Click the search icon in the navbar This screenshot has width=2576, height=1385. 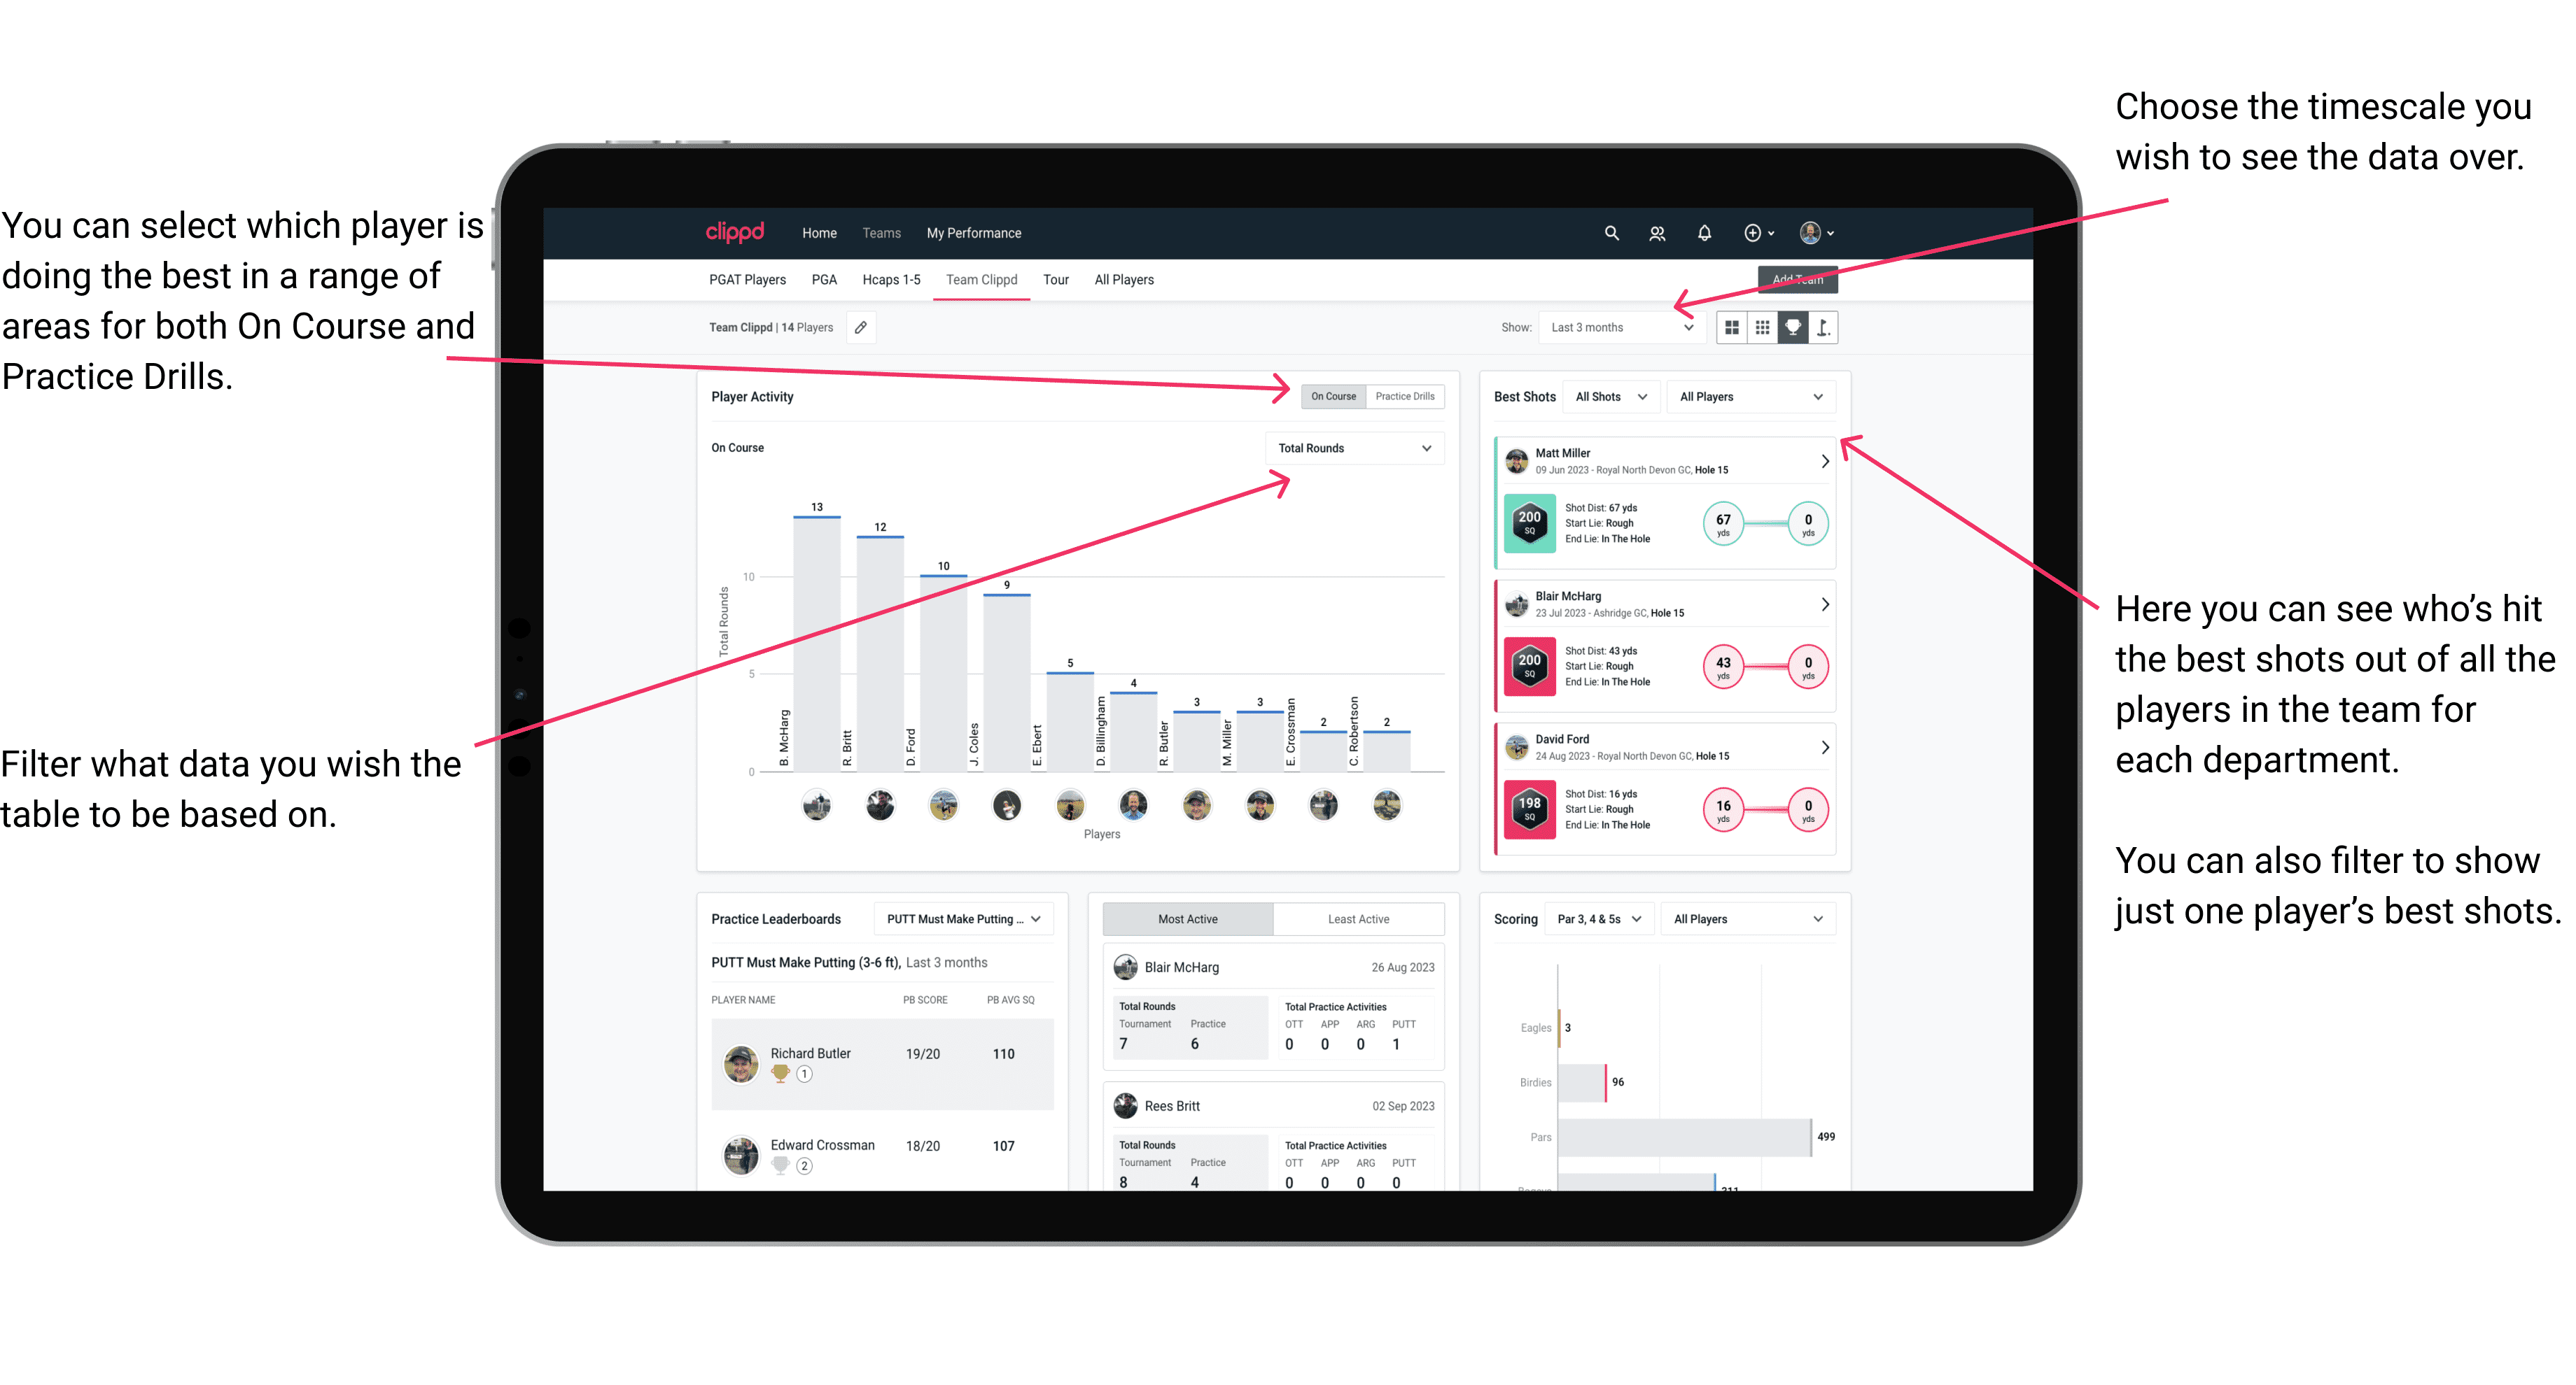point(1612,234)
